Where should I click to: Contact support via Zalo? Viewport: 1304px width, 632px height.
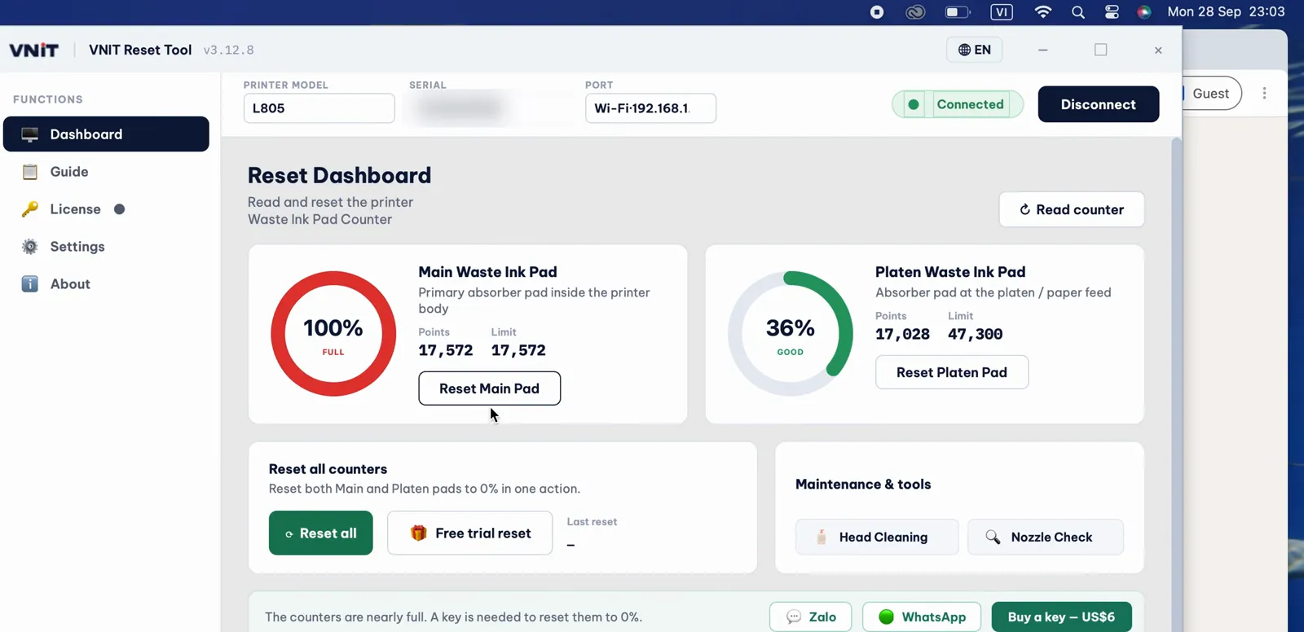point(811,617)
